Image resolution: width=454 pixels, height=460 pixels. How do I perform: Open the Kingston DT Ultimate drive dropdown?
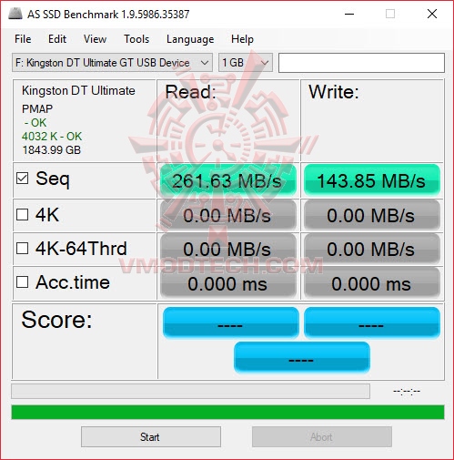pyautogui.click(x=112, y=63)
